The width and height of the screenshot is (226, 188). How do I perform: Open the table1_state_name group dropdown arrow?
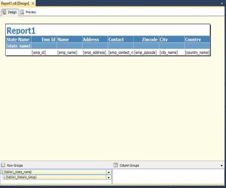pos(109,172)
